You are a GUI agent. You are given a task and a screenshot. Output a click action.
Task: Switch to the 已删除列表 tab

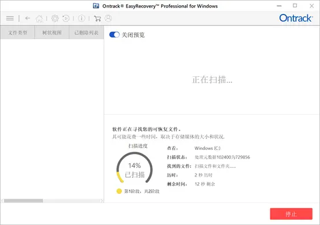[86, 32]
